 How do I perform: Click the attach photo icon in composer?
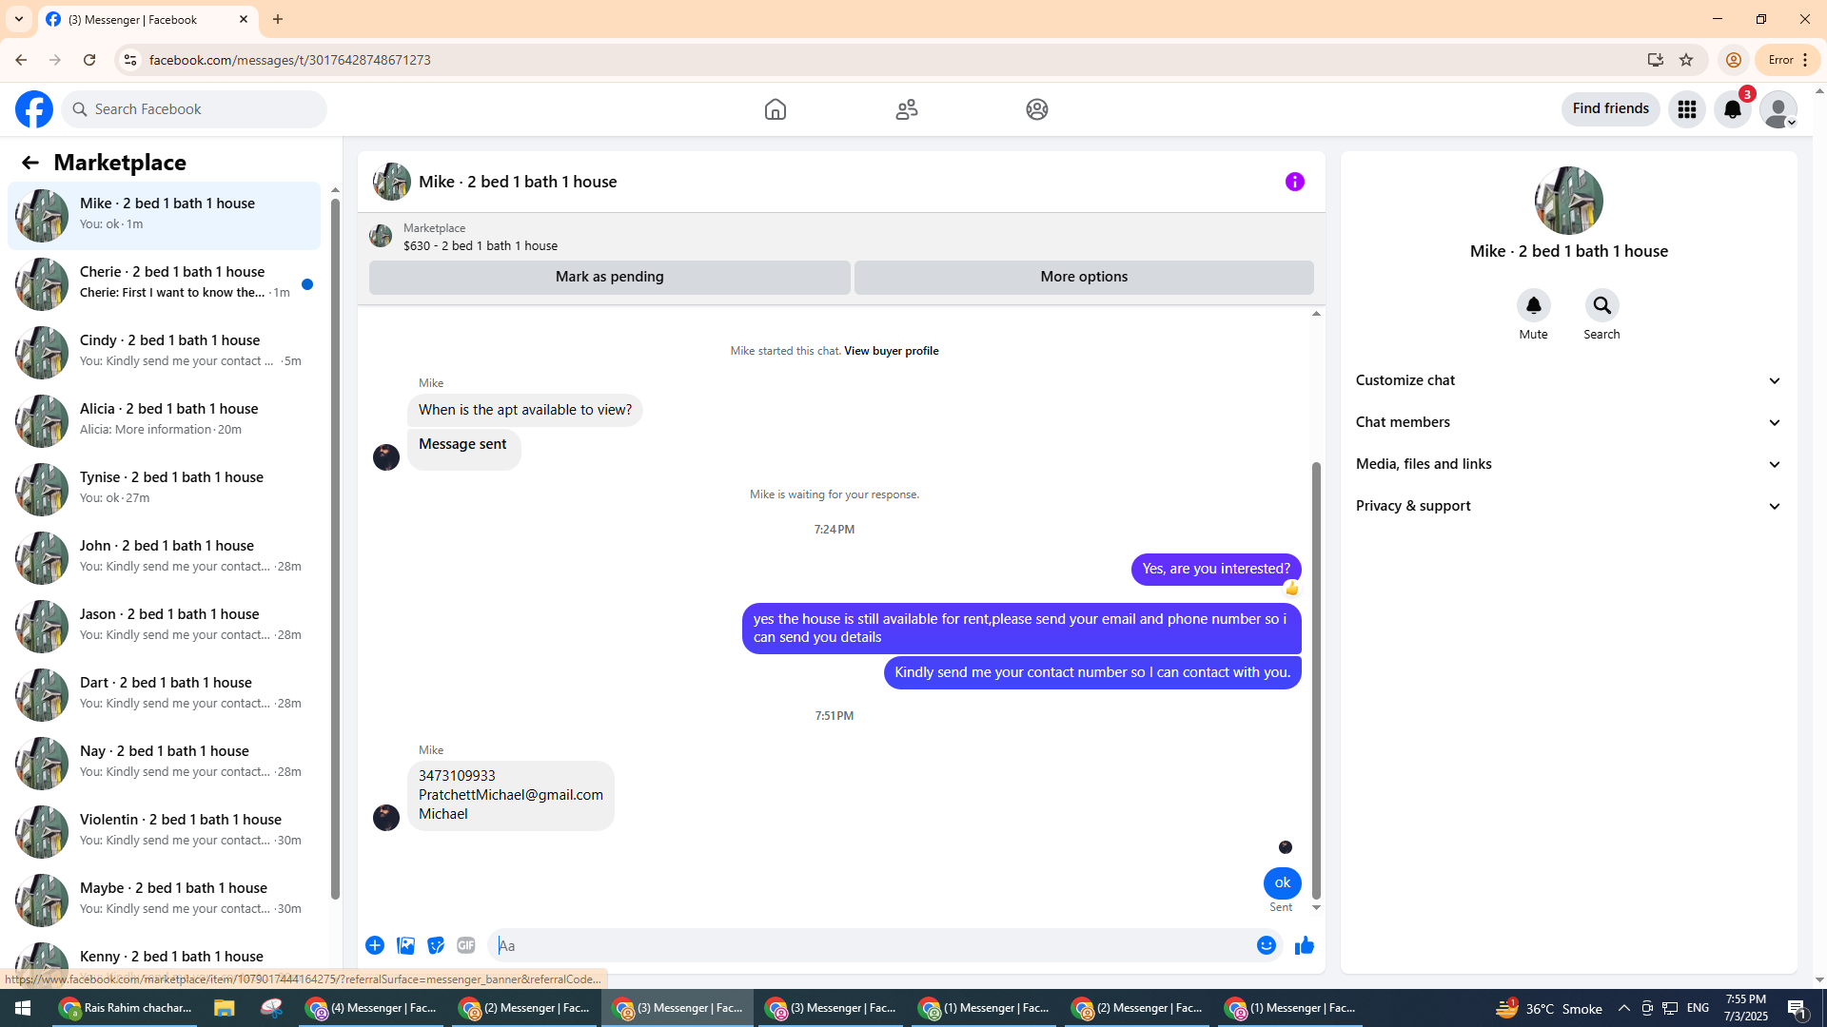pyautogui.click(x=405, y=945)
